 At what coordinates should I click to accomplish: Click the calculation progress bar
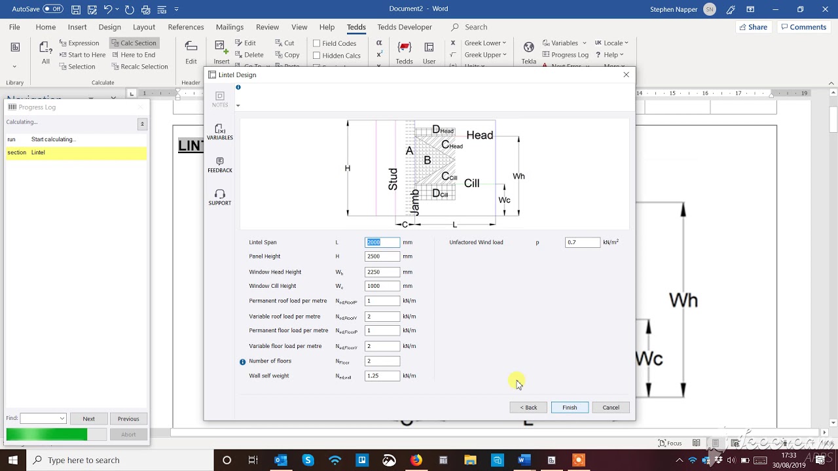coord(56,434)
